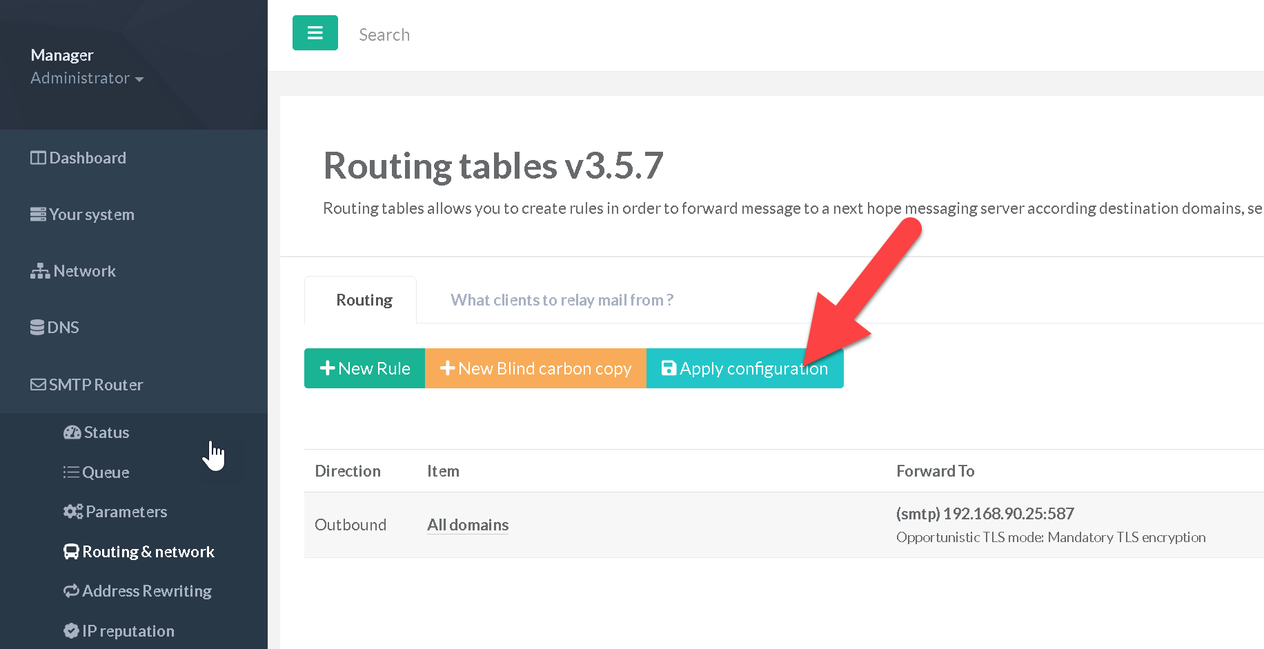Add a New Blind carbon copy
This screenshot has width=1264, height=649.
[535, 368]
